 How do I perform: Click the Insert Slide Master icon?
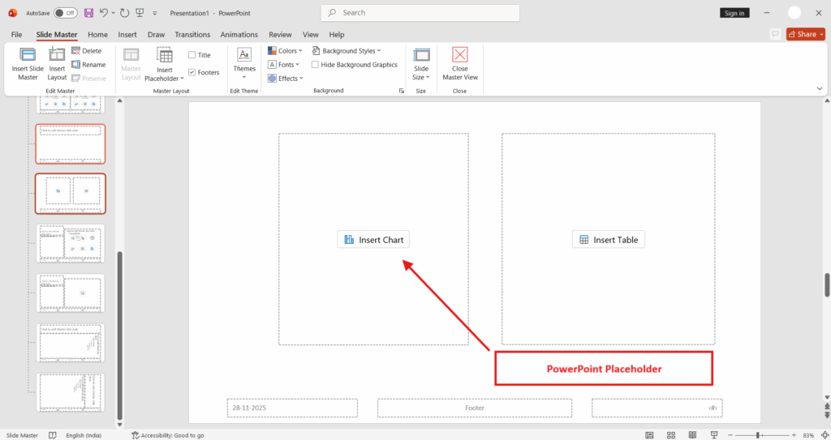pyautogui.click(x=28, y=55)
